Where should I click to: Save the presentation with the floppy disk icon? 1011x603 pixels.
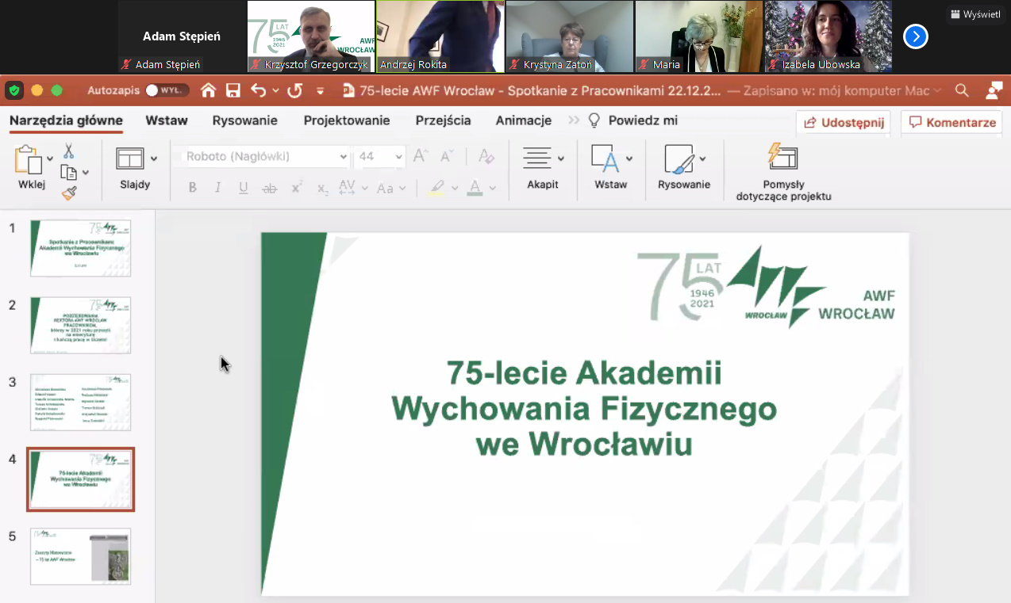click(233, 90)
